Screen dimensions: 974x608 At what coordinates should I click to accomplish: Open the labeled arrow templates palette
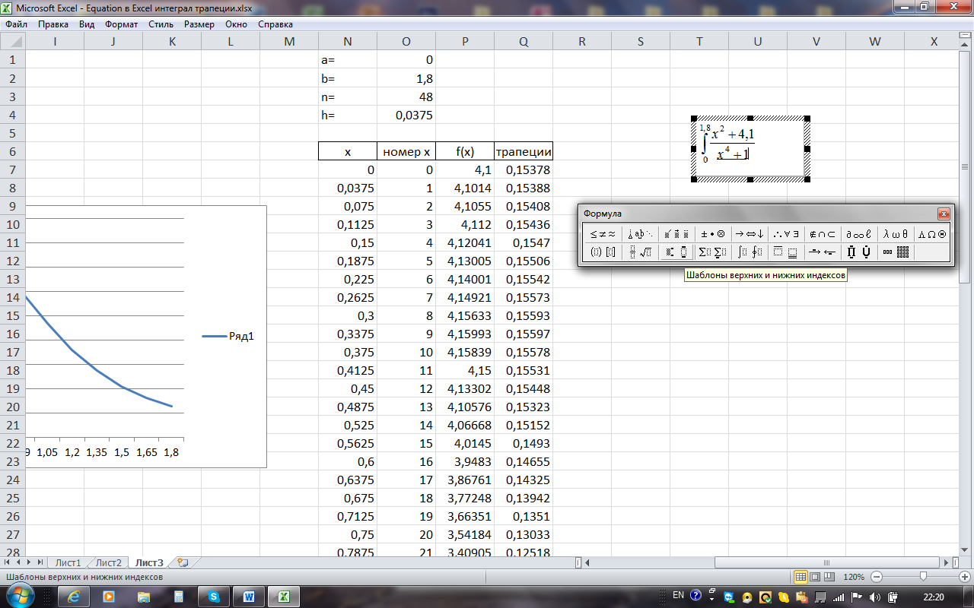[x=823, y=252]
